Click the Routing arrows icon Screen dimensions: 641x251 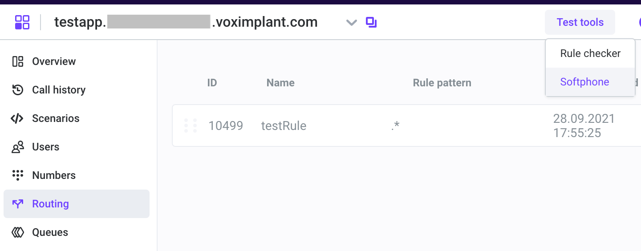tap(18, 204)
